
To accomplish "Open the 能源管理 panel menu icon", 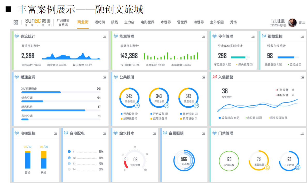I will tap(204, 36).
